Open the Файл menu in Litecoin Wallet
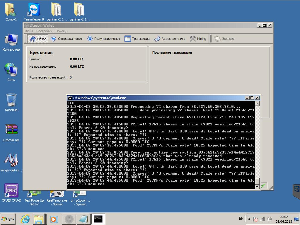300x225 pixels. [x=29, y=31]
